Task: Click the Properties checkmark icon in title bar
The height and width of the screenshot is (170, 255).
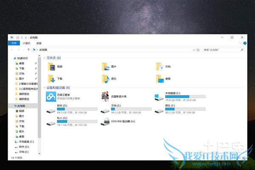Action: (17, 37)
